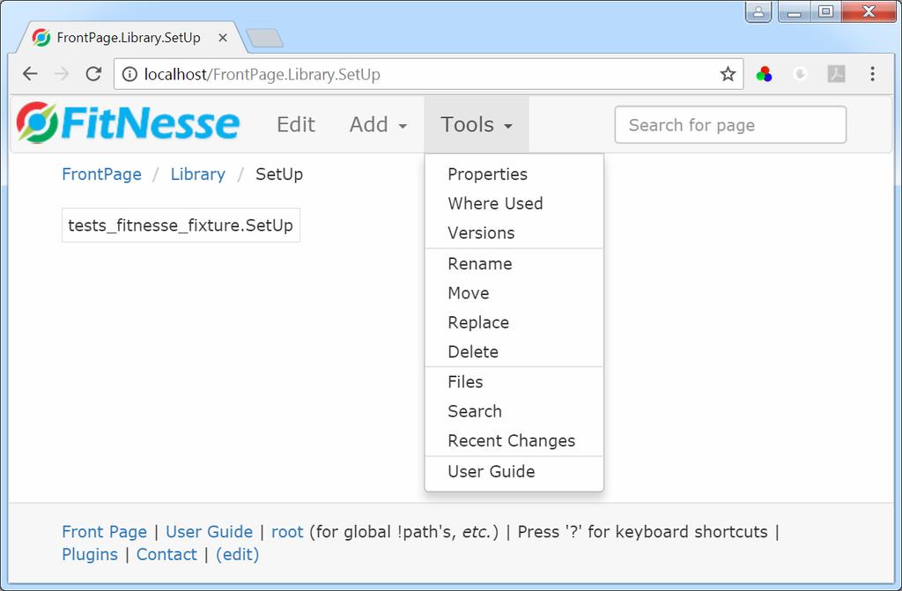Click the PDF extension icon
This screenshot has height=591, width=902.
[x=837, y=74]
